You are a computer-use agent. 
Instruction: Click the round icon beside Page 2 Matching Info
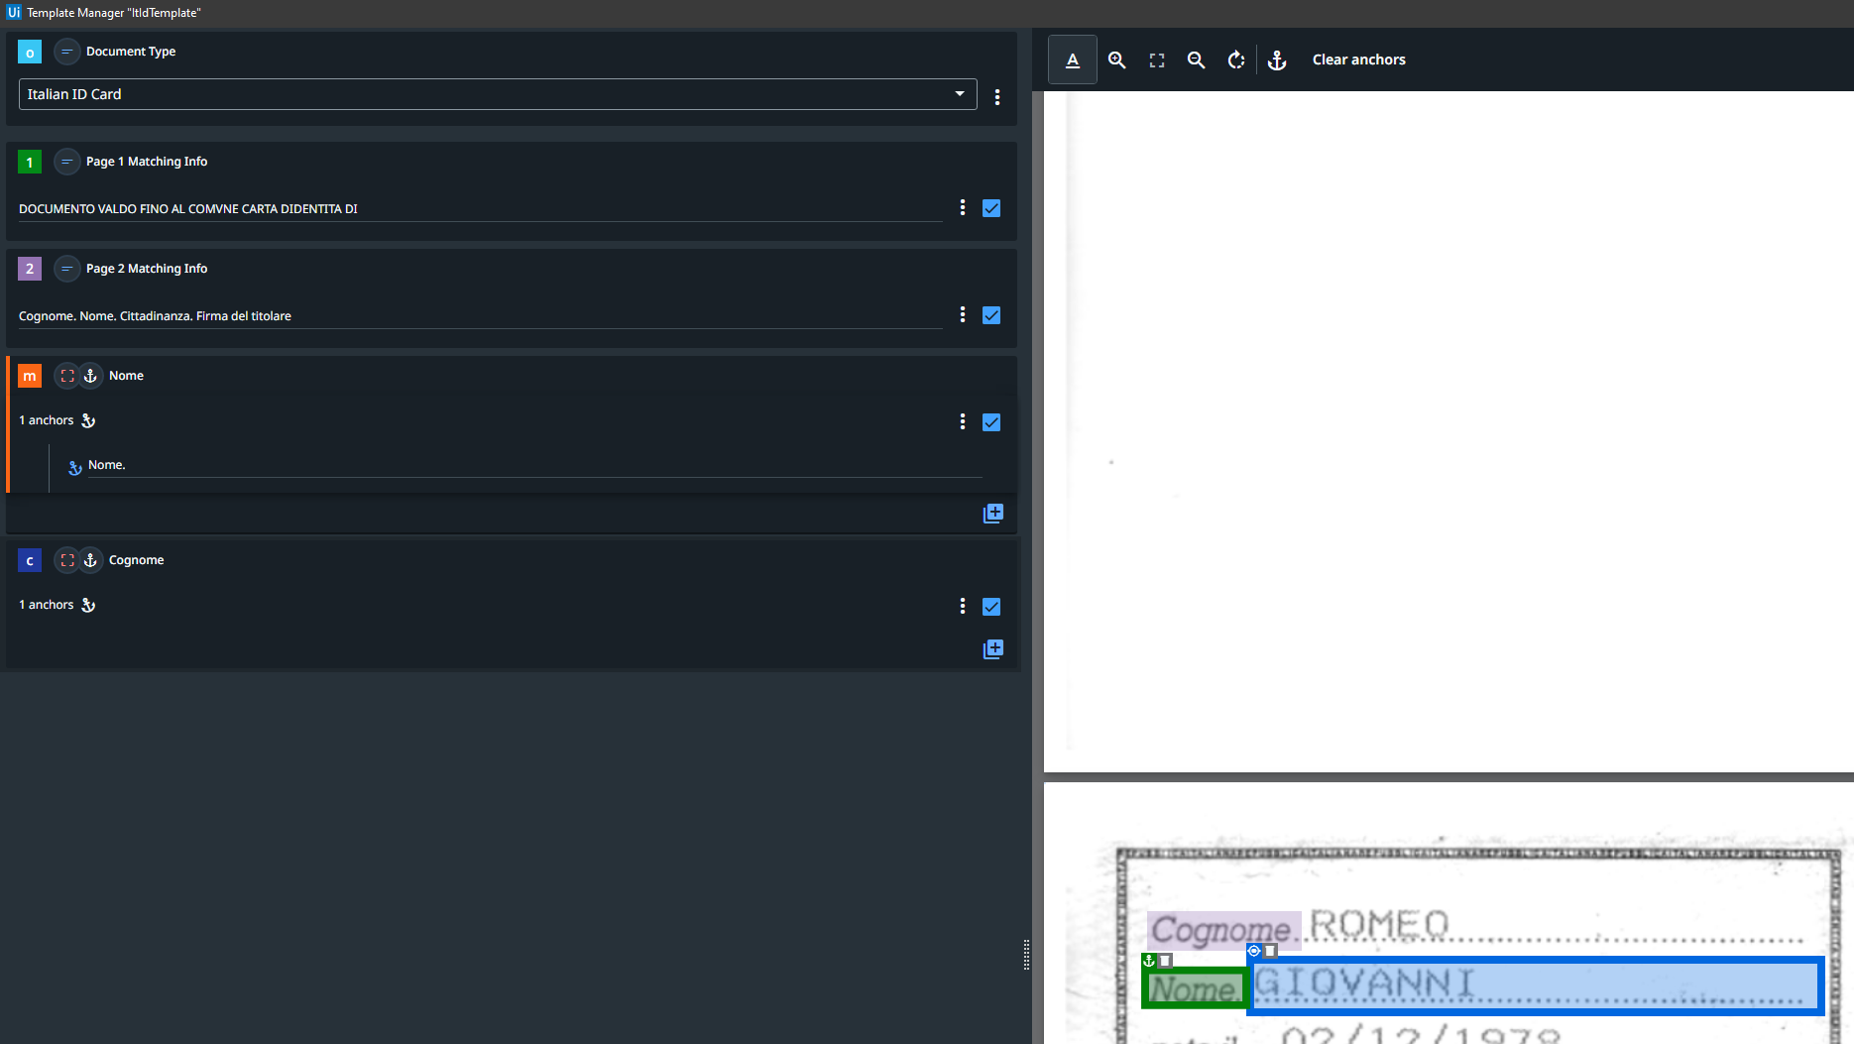[x=66, y=269]
